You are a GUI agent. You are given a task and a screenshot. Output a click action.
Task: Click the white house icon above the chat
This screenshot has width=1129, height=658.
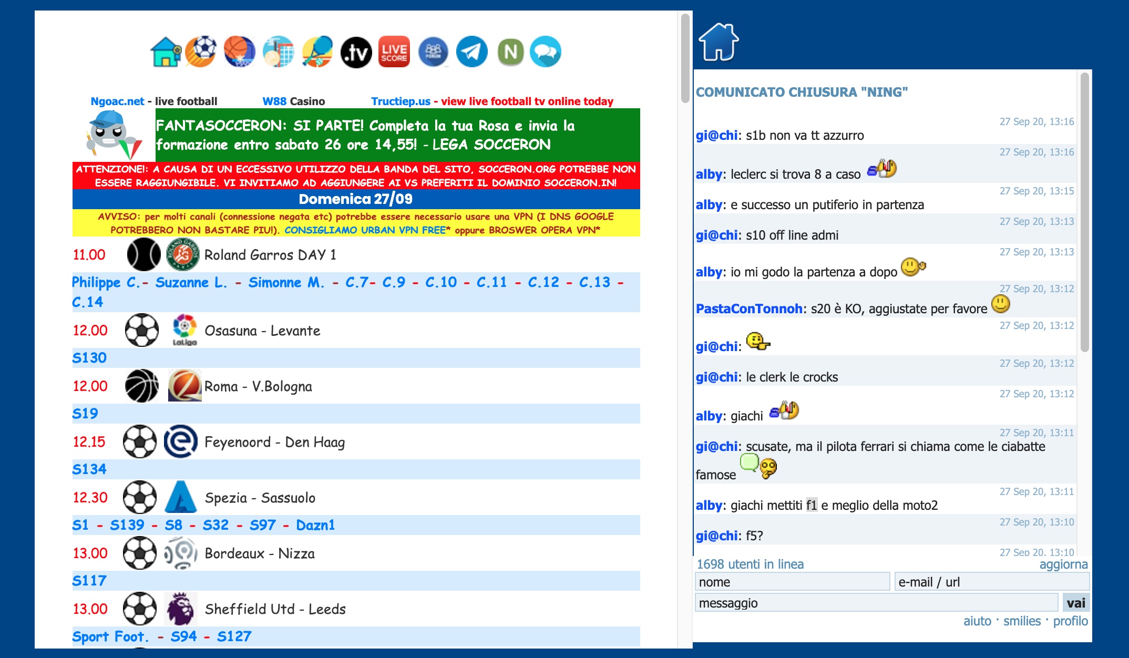click(719, 42)
